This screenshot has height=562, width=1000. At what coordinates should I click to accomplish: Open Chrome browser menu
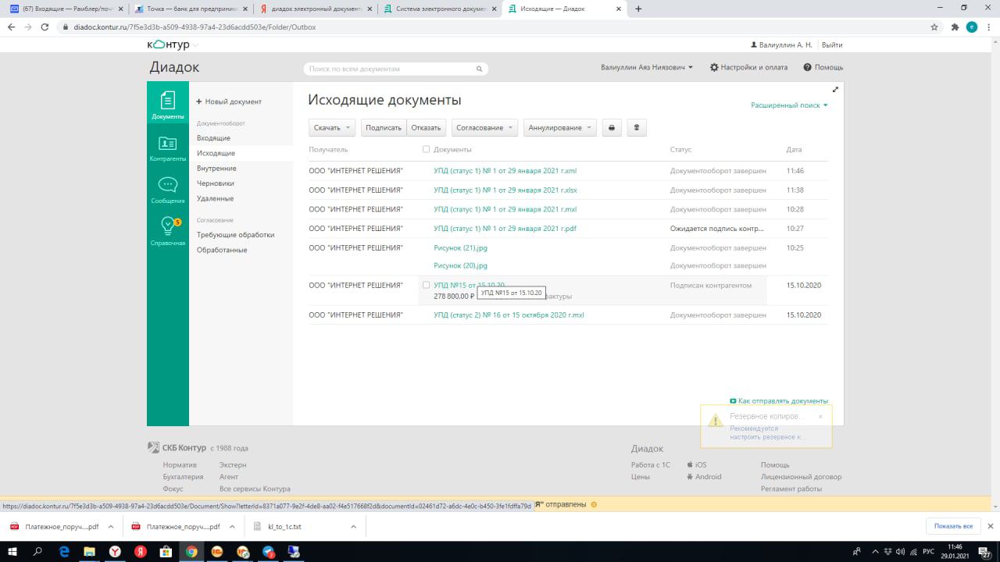coord(989,27)
